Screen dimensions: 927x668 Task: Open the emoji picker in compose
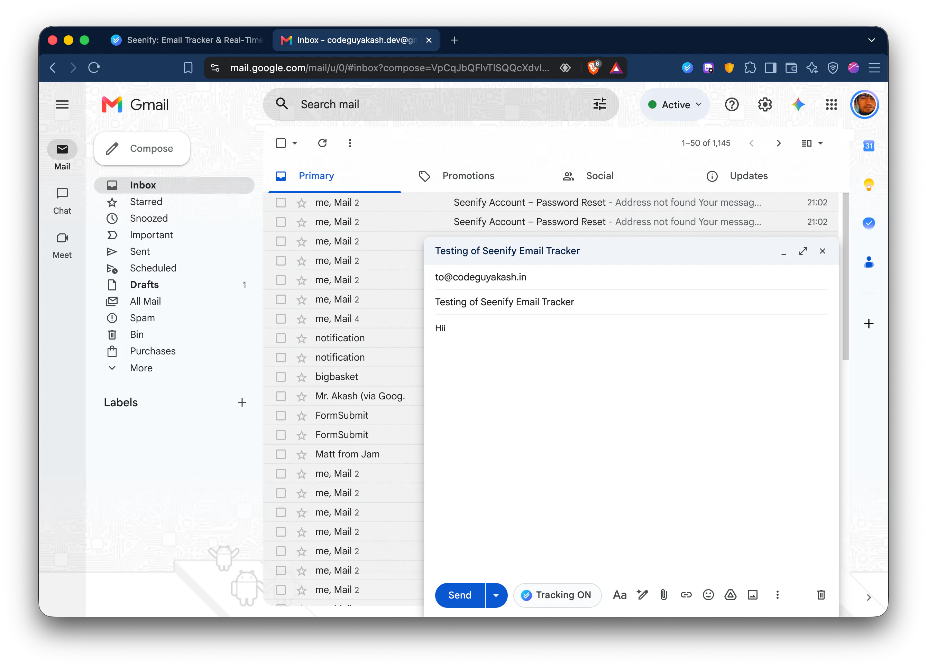708,595
